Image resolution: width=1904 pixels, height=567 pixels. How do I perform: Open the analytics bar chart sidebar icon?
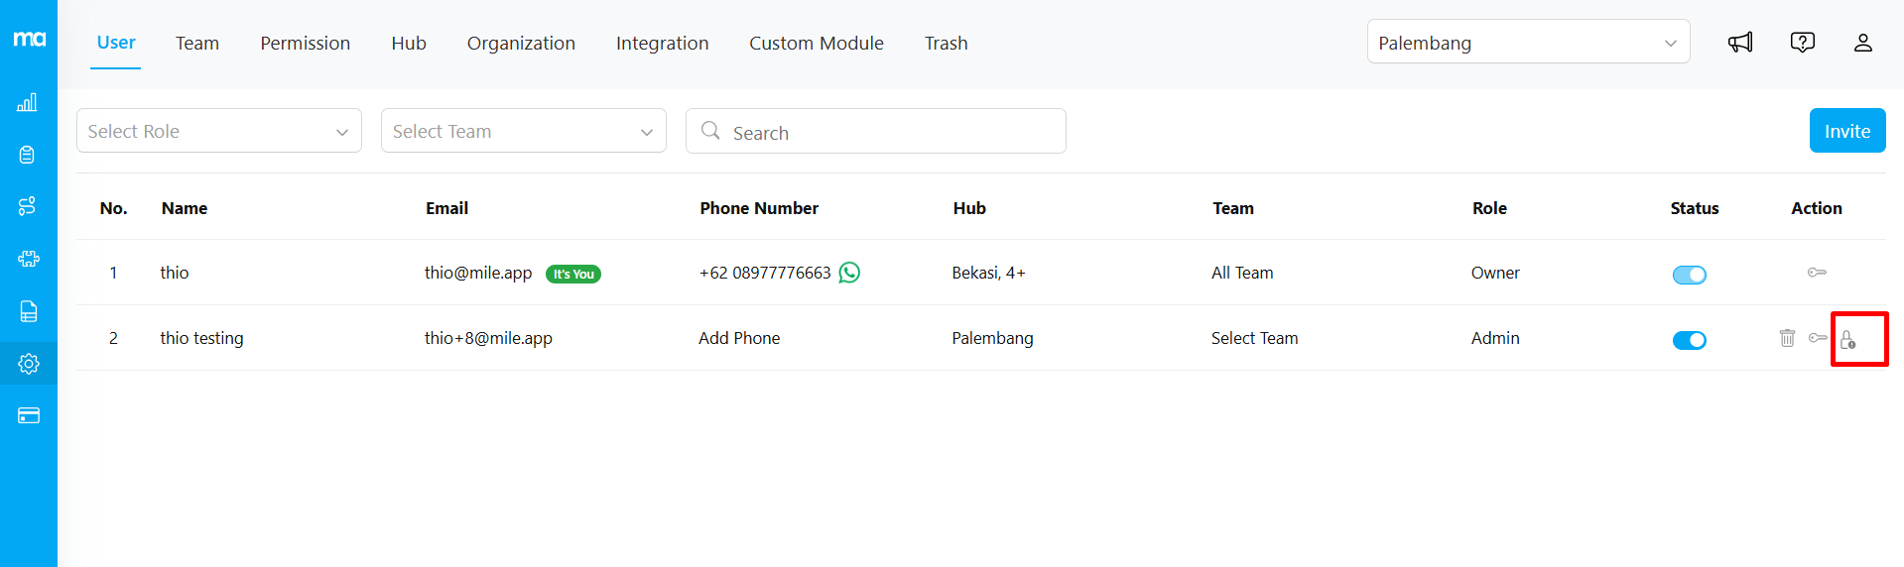pyautogui.click(x=28, y=103)
